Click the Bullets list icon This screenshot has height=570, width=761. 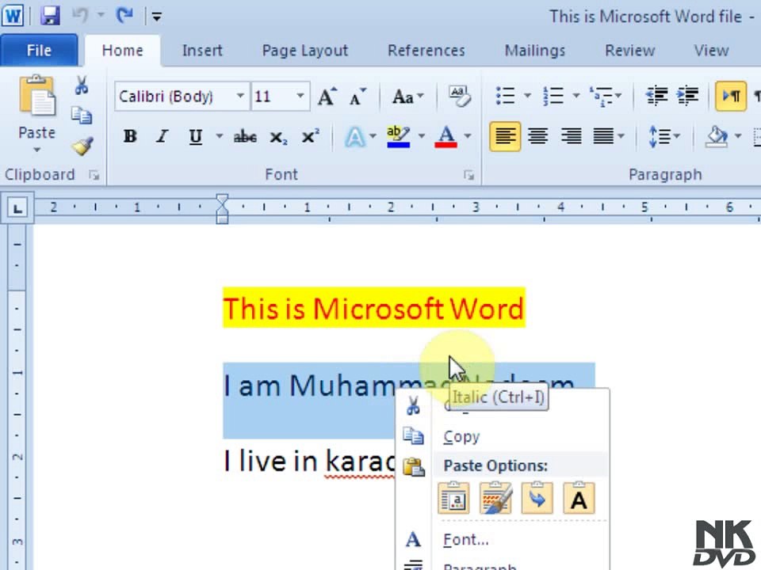pyautogui.click(x=506, y=96)
